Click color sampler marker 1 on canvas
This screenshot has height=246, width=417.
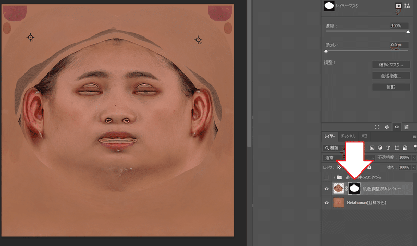[x=31, y=37]
